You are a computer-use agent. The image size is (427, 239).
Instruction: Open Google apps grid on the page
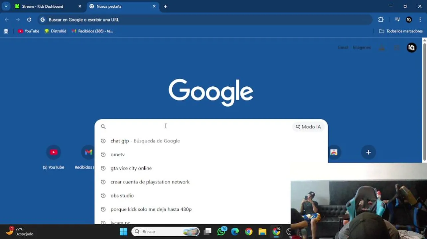pos(397,47)
